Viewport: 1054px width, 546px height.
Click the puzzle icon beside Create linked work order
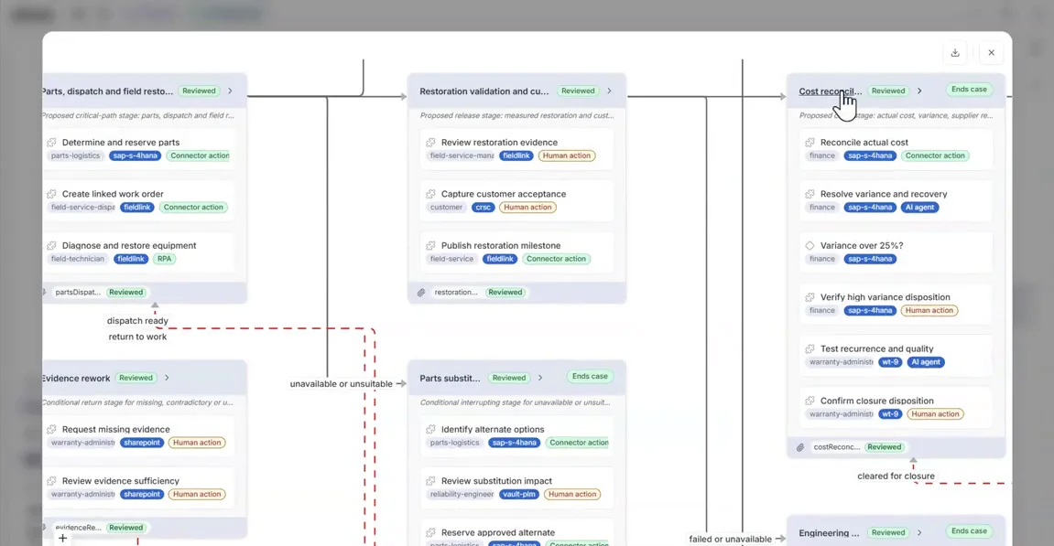coord(52,194)
